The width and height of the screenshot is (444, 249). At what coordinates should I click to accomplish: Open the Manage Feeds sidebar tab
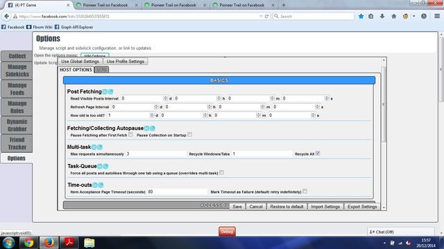pos(17,89)
